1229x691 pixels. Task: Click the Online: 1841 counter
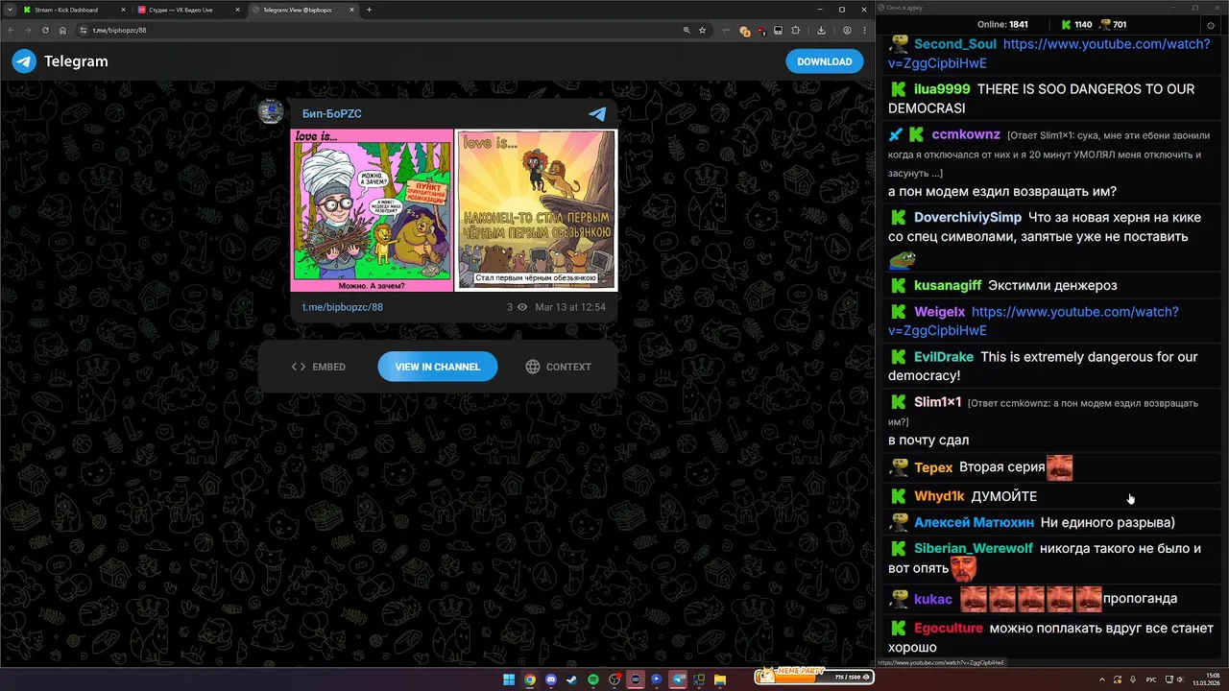1002,25
